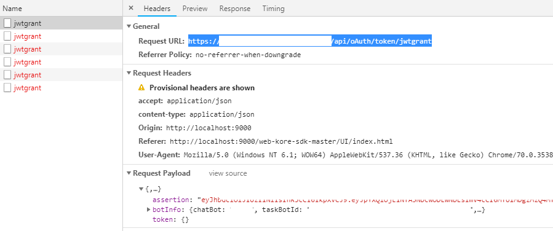553x231 pixels.
Task: Click the highlighted Request URL value
Action: pos(309,41)
